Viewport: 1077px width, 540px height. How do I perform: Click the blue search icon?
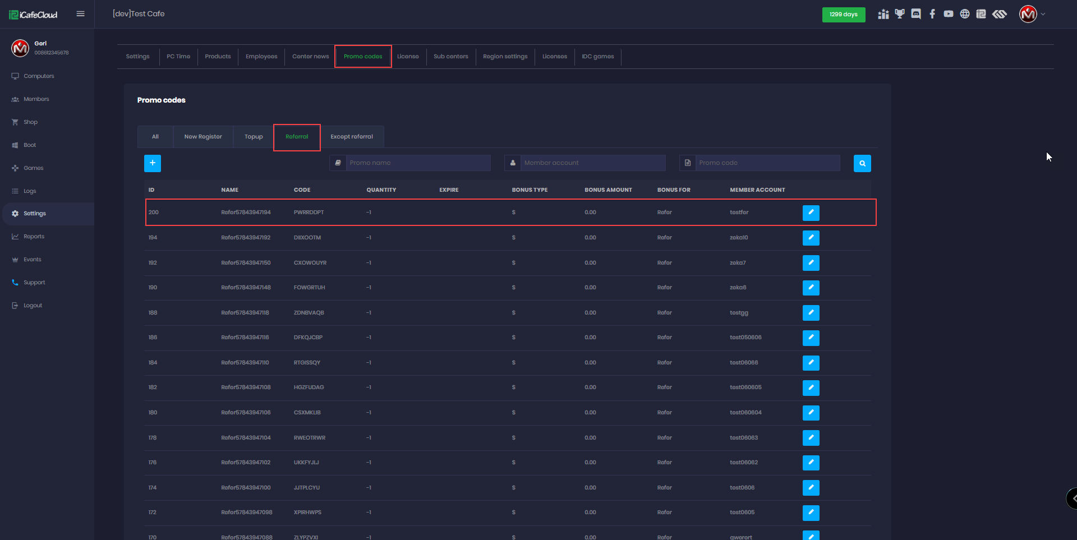[862, 163]
